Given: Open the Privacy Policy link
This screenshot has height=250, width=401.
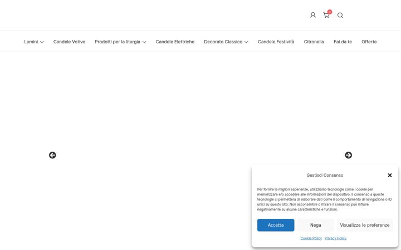Looking at the screenshot, I should [x=335, y=238].
